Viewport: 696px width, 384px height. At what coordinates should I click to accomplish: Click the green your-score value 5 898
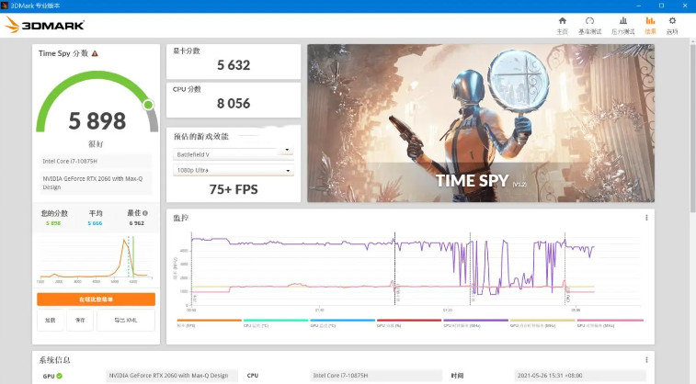pyautogui.click(x=53, y=223)
